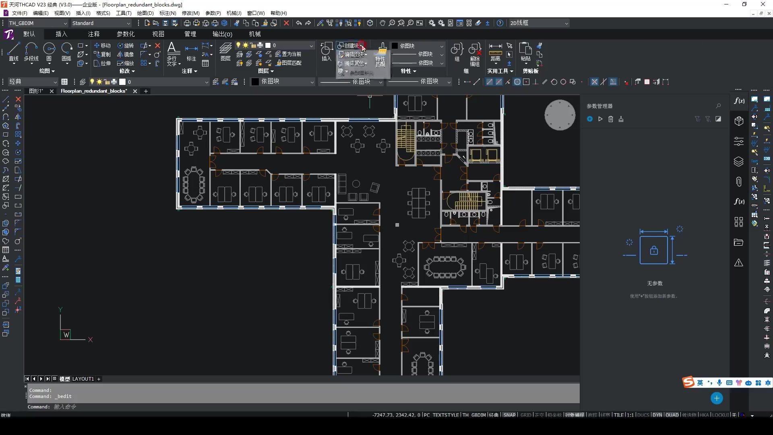Viewport: 773px width, 435px height.
Task: Click the Rotate (旋转) tool
Action: (x=126, y=46)
